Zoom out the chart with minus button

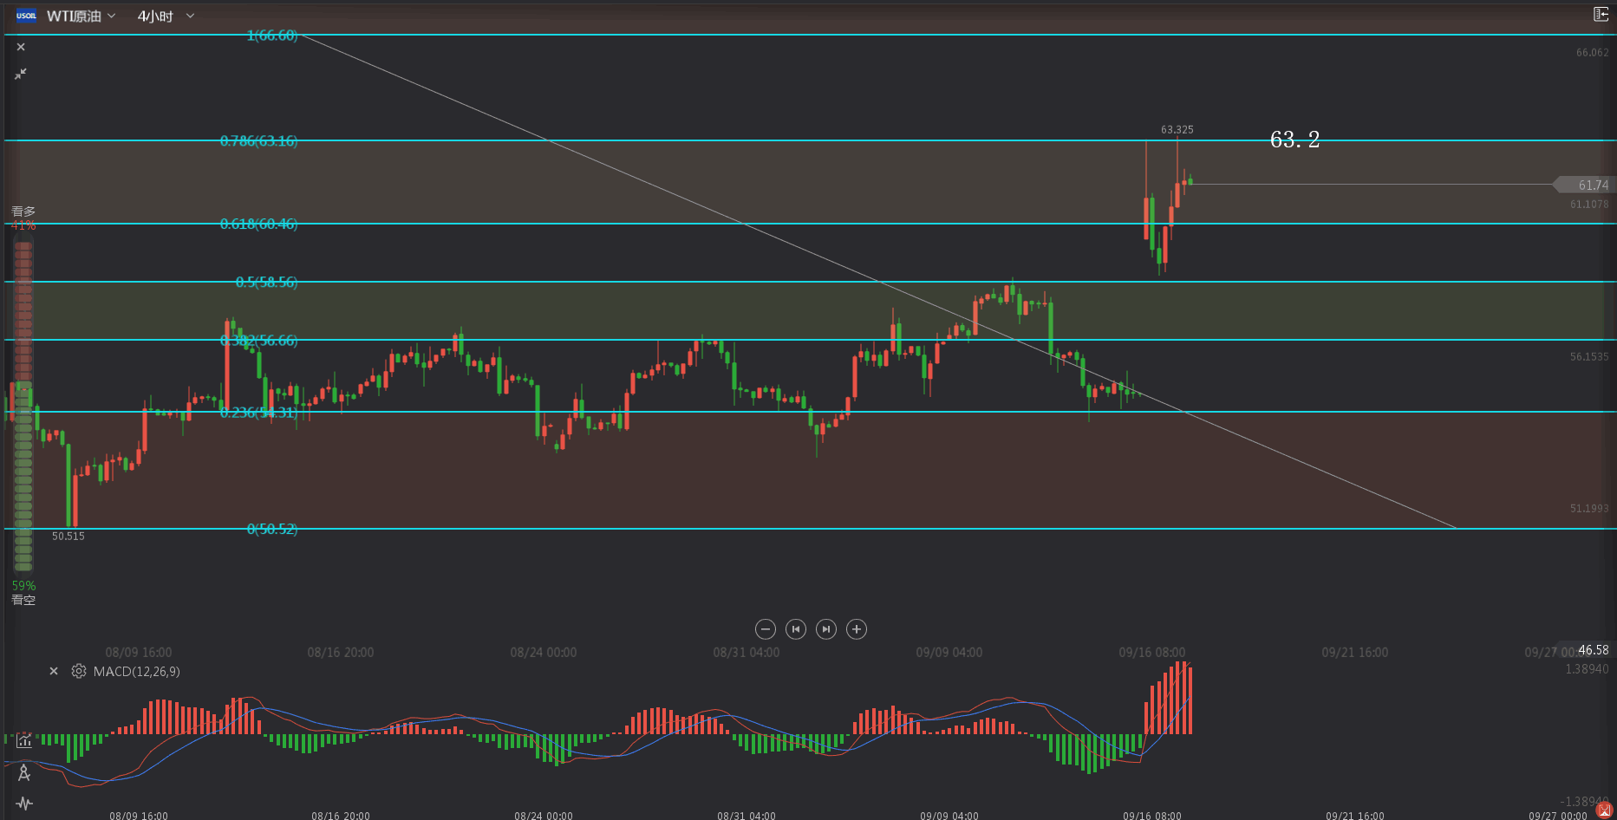(x=766, y=629)
